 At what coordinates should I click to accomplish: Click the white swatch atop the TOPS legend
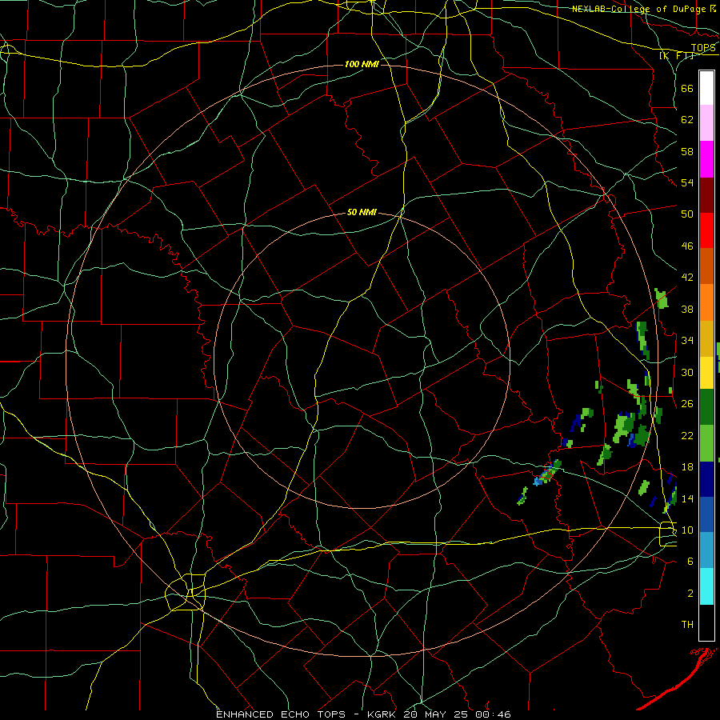(706, 88)
